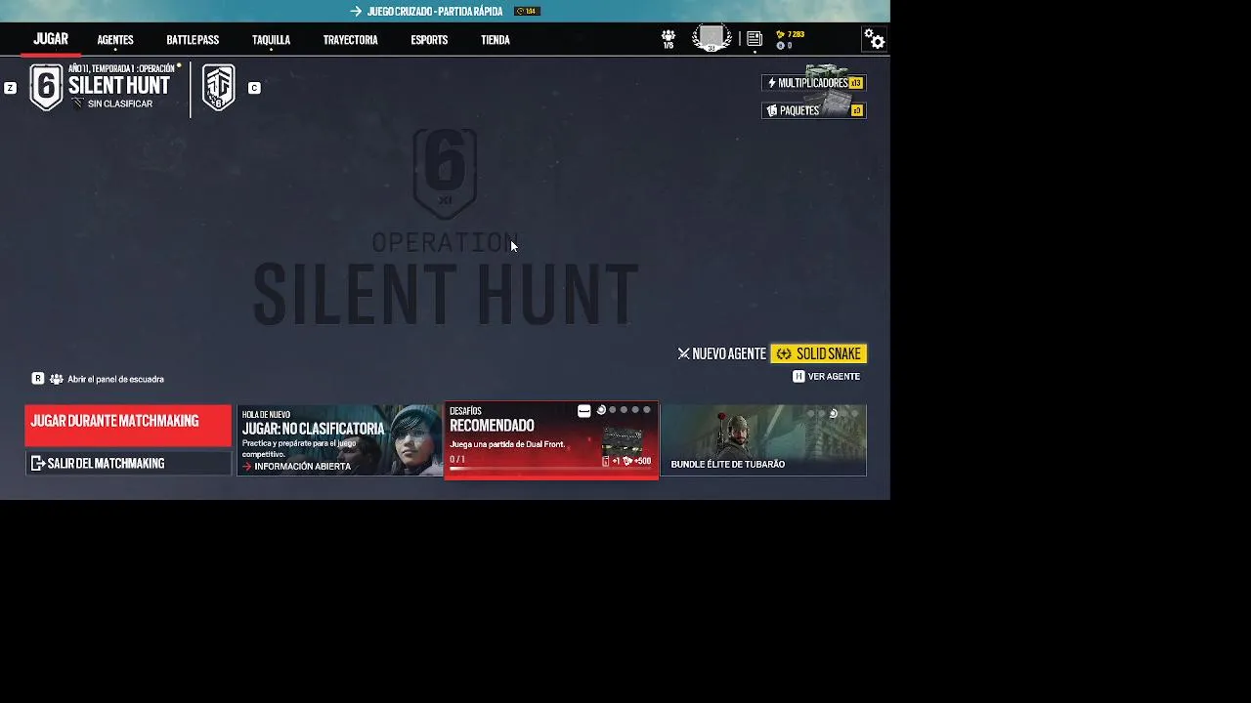
Task: Click the cards icon on Paquetes
Action: tap(772, 110)
